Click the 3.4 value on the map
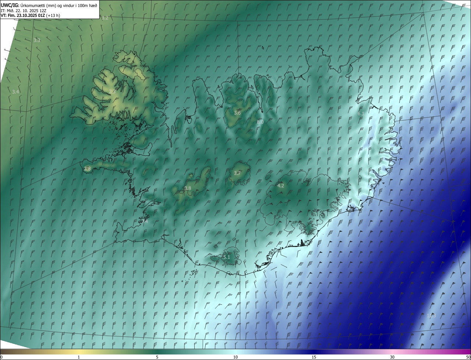The image size is (471, 360). coord(15,92)
